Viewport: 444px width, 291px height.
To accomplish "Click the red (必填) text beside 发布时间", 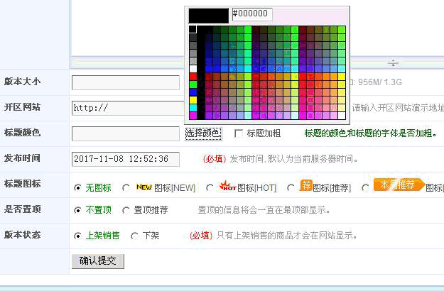I will [x=215, y=159].
